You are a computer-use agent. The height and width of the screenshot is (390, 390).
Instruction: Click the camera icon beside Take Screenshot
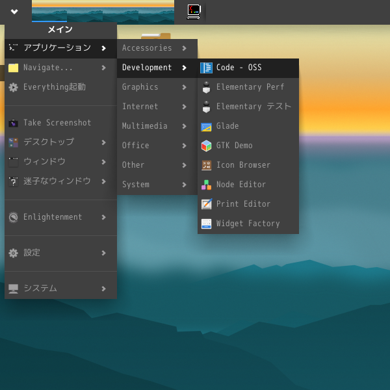13,123
